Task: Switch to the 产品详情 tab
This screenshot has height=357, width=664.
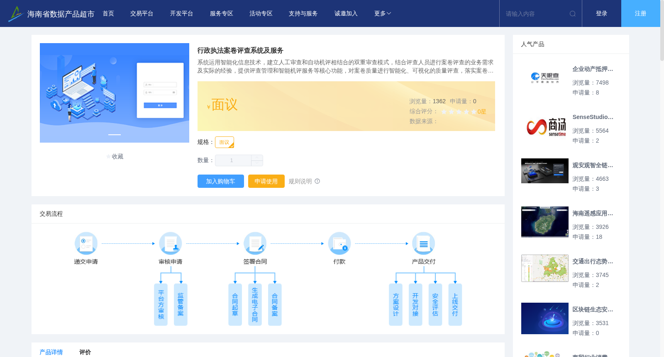Action: [51, 352]
